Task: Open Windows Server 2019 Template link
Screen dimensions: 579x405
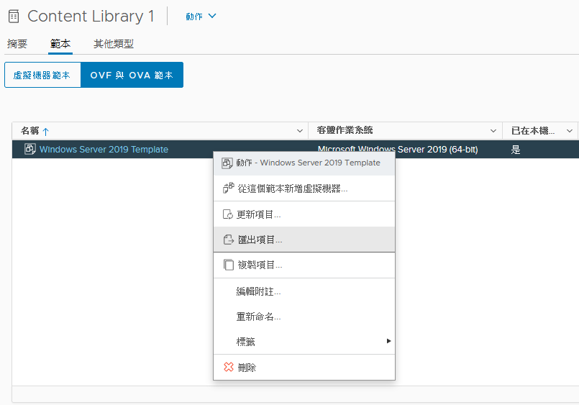Action: click(104, 149)
